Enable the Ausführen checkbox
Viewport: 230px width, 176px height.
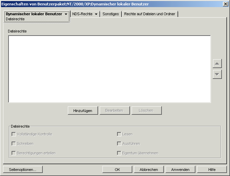tap(119, 144)
